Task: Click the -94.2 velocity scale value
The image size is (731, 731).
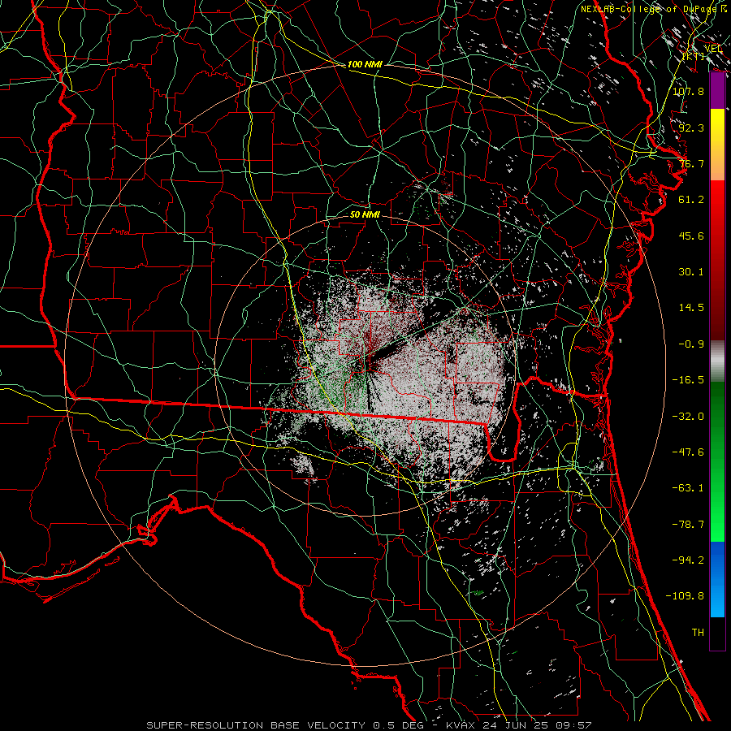Action: click(688, 560)
